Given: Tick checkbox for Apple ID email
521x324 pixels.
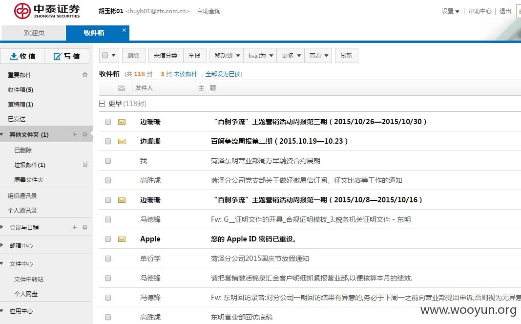Looking at the screenshot, I should (107, 239).
